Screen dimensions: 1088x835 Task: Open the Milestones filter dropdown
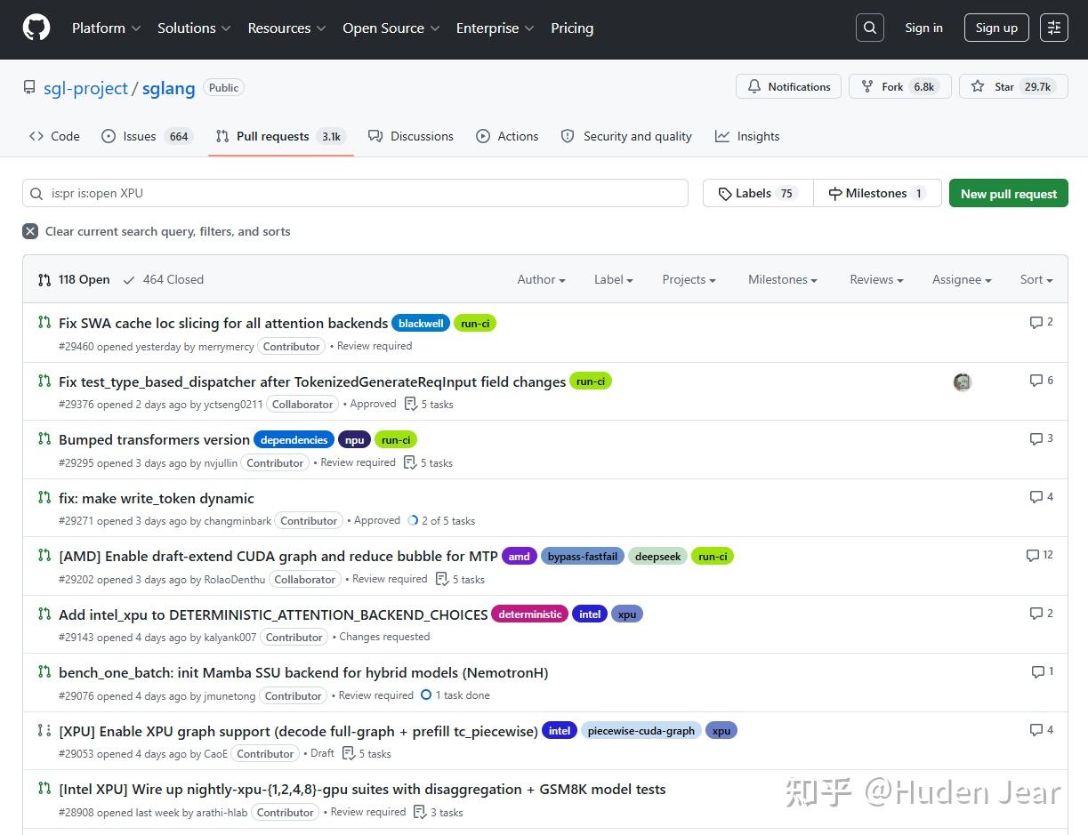point(783,279)
